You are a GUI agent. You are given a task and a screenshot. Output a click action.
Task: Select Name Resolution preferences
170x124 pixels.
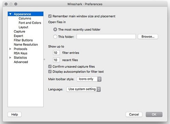click(26, 45)
